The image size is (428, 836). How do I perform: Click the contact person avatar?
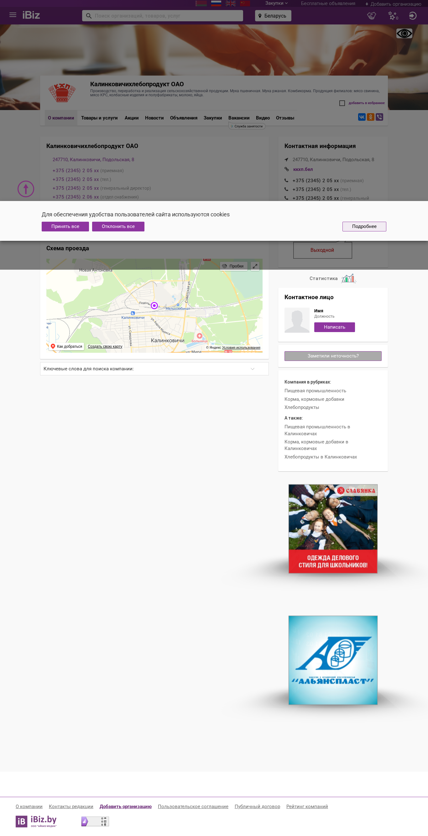297,320
